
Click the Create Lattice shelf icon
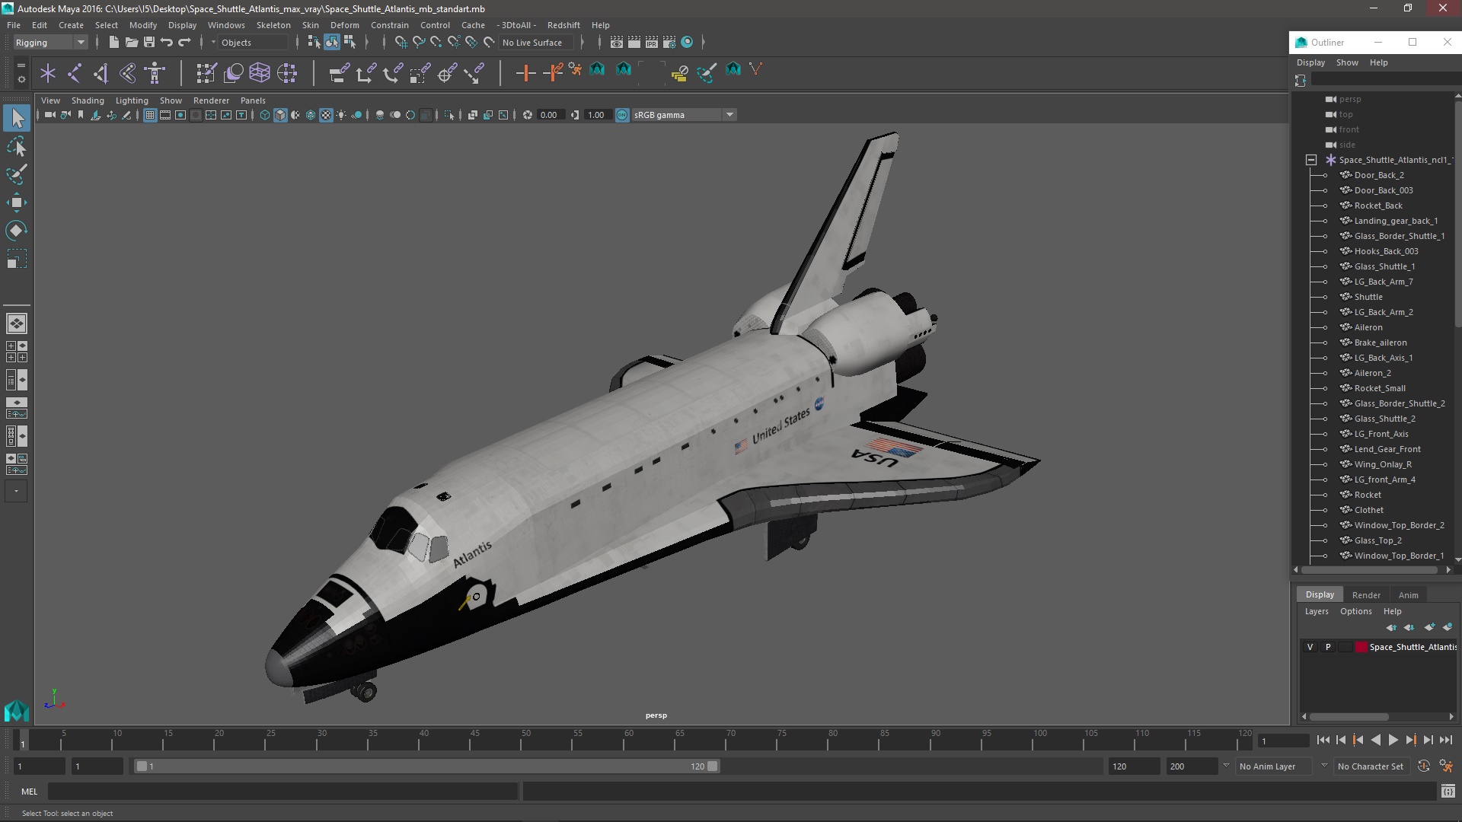coord(260,73)
